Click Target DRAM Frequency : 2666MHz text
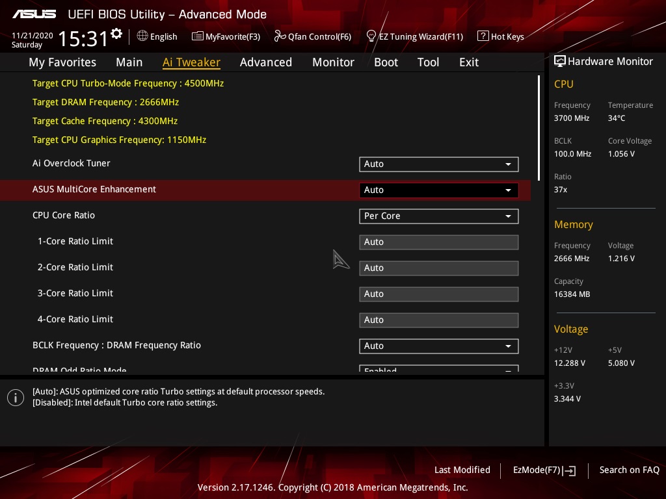This screenshot has width=666, height=499. [105, 102]
